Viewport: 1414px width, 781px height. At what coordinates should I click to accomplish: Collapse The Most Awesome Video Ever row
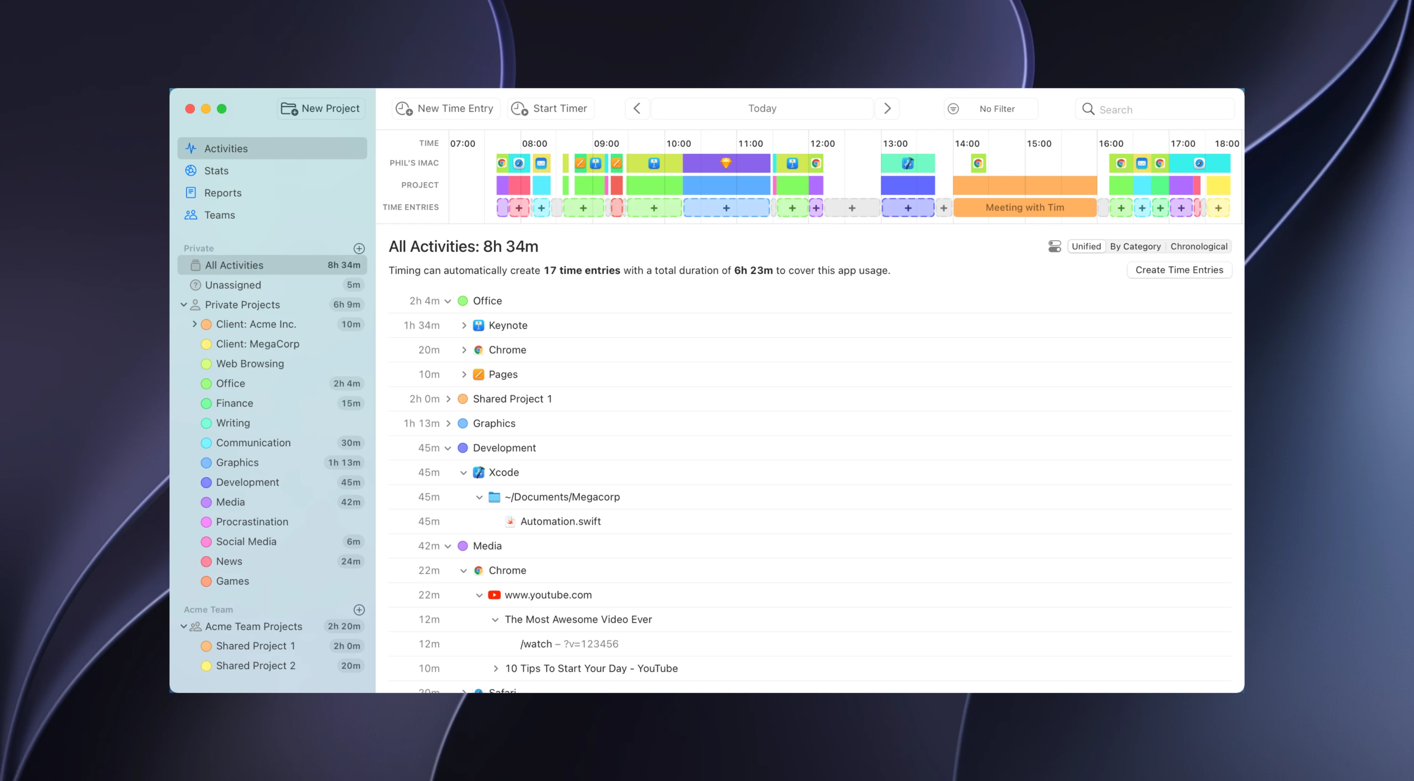tap(495, 620)
